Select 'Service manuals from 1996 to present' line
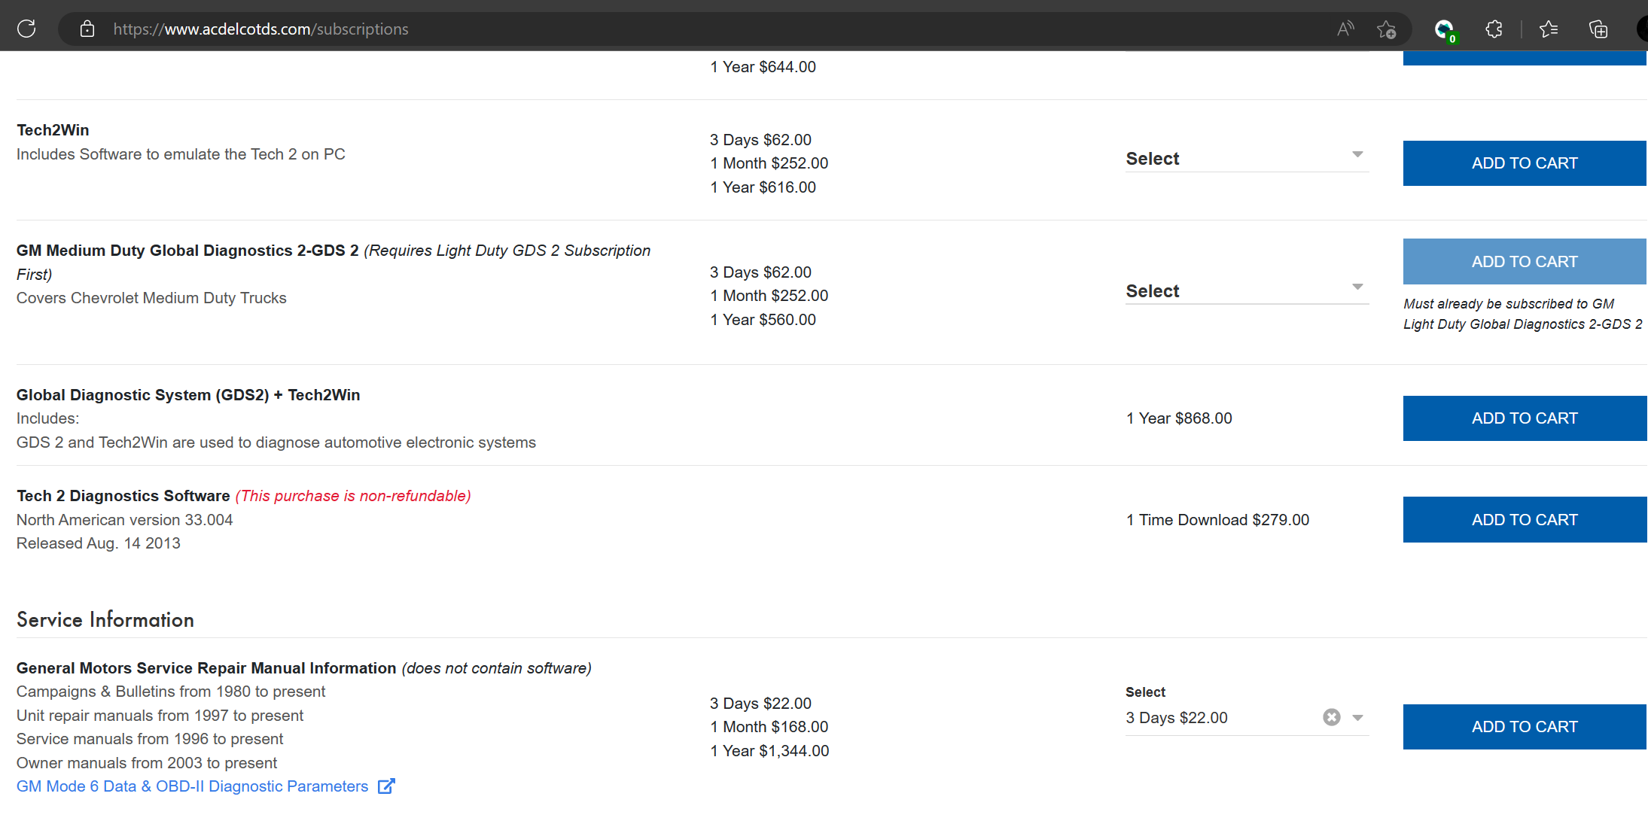 (150, 739)
